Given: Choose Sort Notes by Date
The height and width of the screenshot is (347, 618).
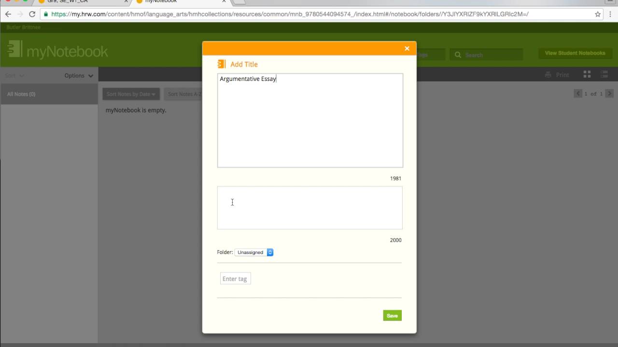Looking at the screenshot, I should coord(131,94).
